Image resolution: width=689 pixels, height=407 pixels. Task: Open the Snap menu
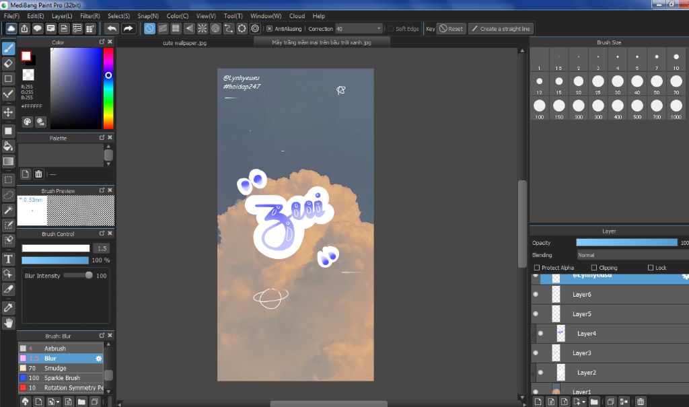148,16
